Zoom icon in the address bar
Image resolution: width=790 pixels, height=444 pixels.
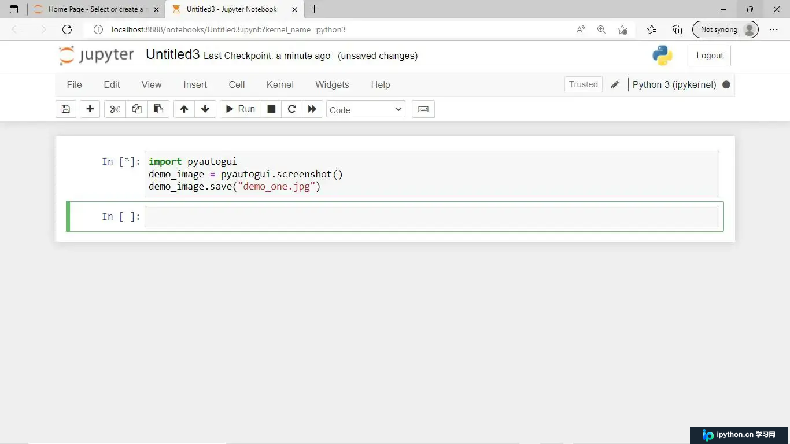(601, 29)
